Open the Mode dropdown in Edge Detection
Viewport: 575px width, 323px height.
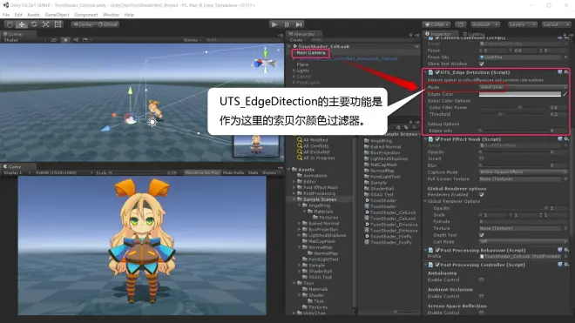(x=524, y=87)
